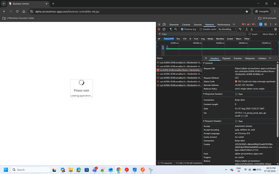Viewport: 279px width, 174px height.
Task: View site information icon in address bar
Action: tap(32, 11)
